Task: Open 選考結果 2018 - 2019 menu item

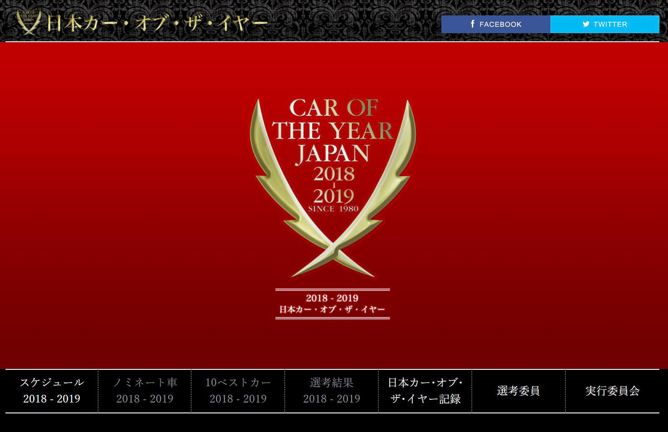Action: click(x=332, y=391)
